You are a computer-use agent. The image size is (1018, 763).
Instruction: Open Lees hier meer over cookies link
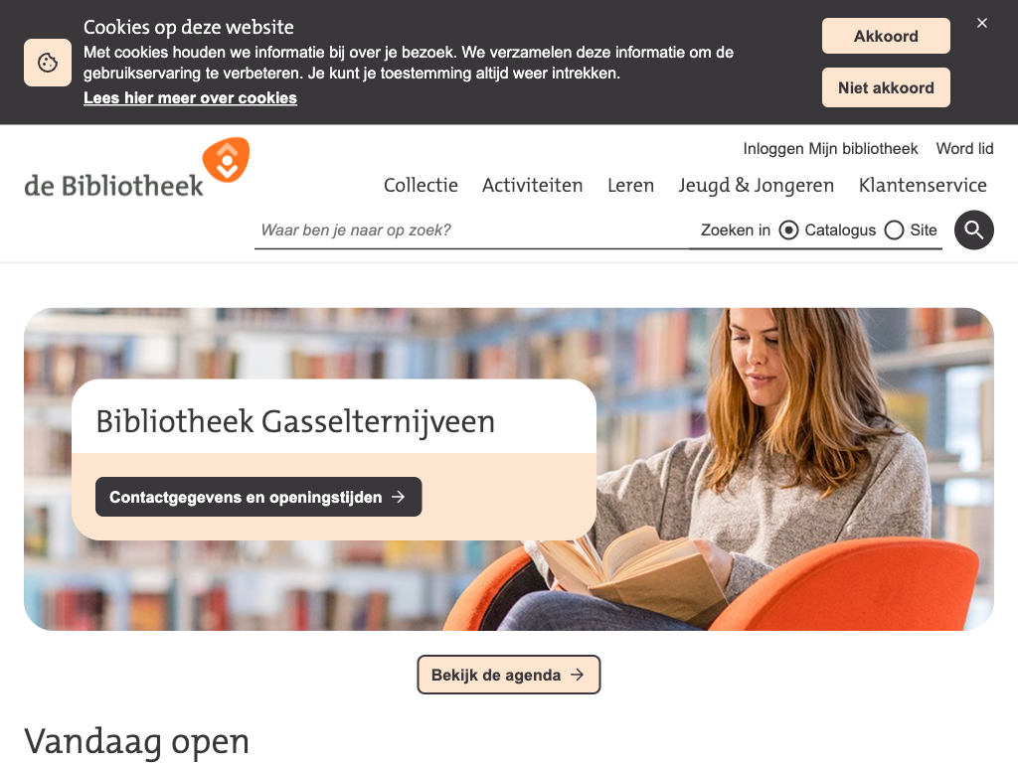click(190, 98)
